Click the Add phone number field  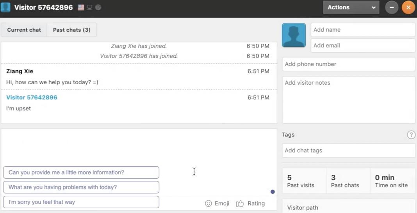348,64
